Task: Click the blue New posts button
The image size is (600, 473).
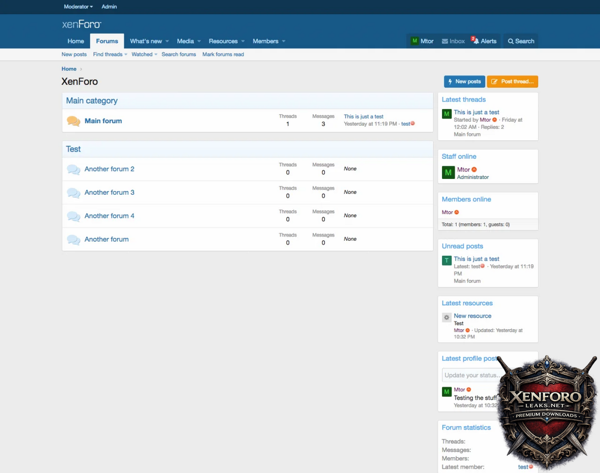Action: tap(464, 81)
